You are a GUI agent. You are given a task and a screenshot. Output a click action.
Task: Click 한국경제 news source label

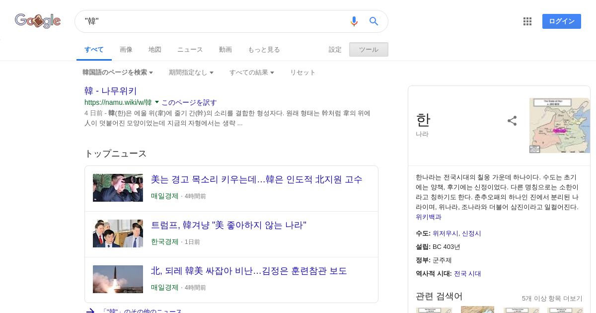tap(165, 242)
